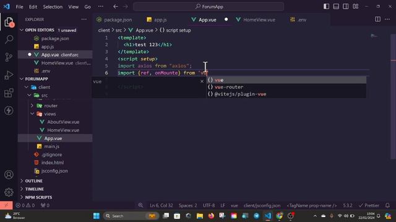Open the Windows Start button
This screenshot has width=396, height=222.
click(97, 216)
